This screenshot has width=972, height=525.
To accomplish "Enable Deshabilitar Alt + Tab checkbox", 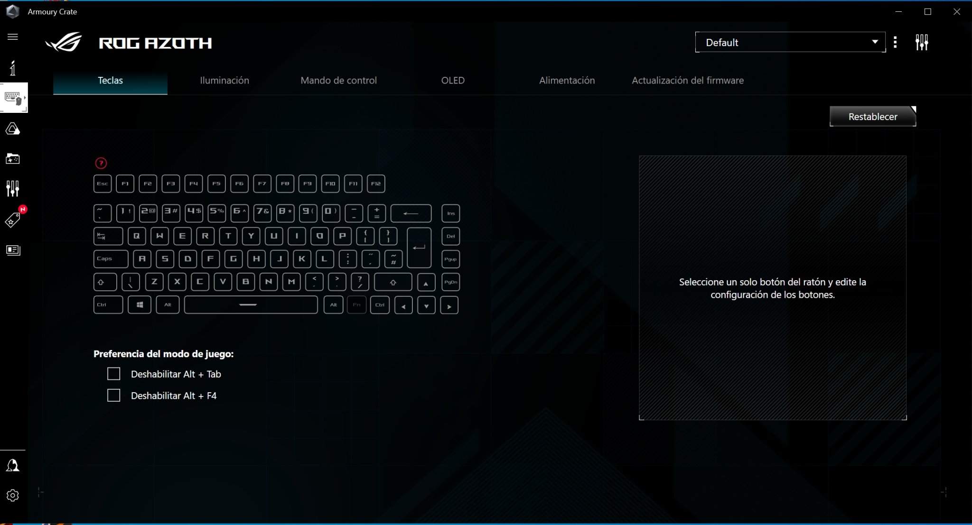I will 114,374.
